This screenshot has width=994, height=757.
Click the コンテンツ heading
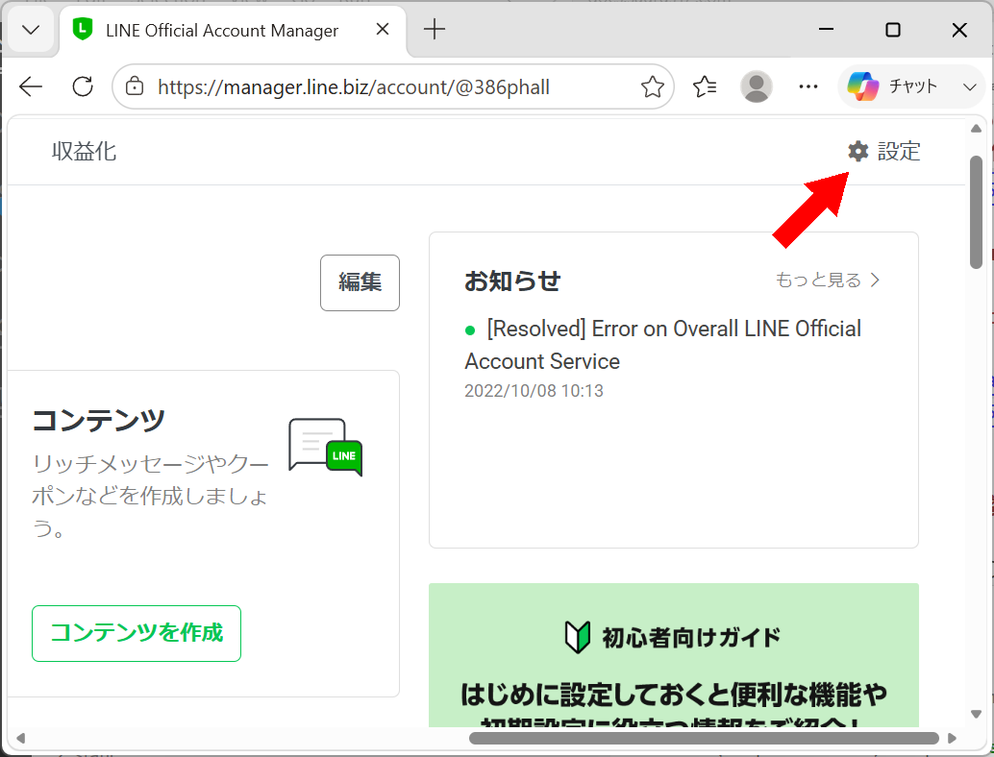pyautogui.click(x=98, y=420)
